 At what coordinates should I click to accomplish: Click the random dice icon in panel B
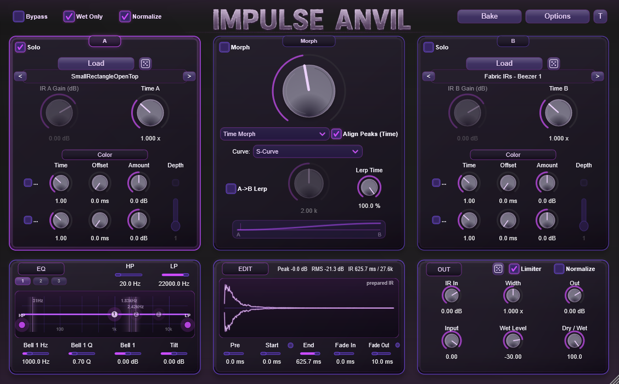554,64
